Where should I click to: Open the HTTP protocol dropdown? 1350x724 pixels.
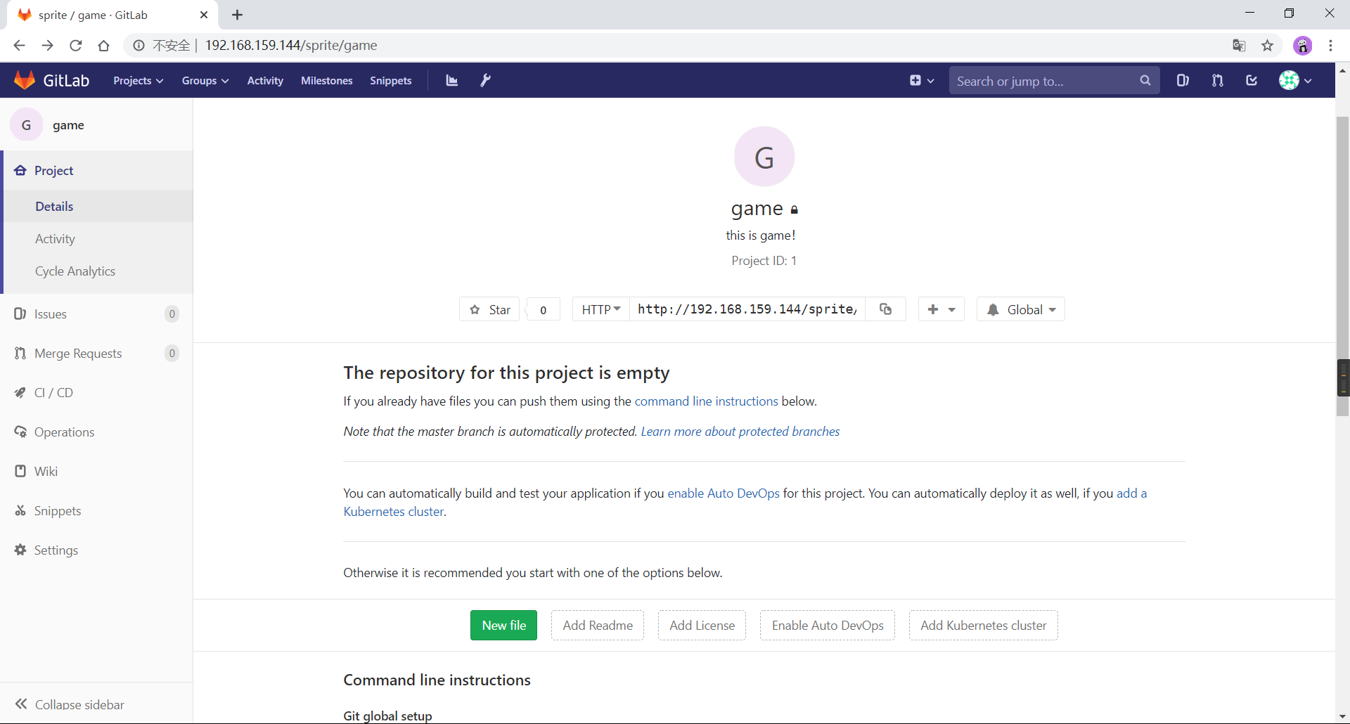[601, 309]
